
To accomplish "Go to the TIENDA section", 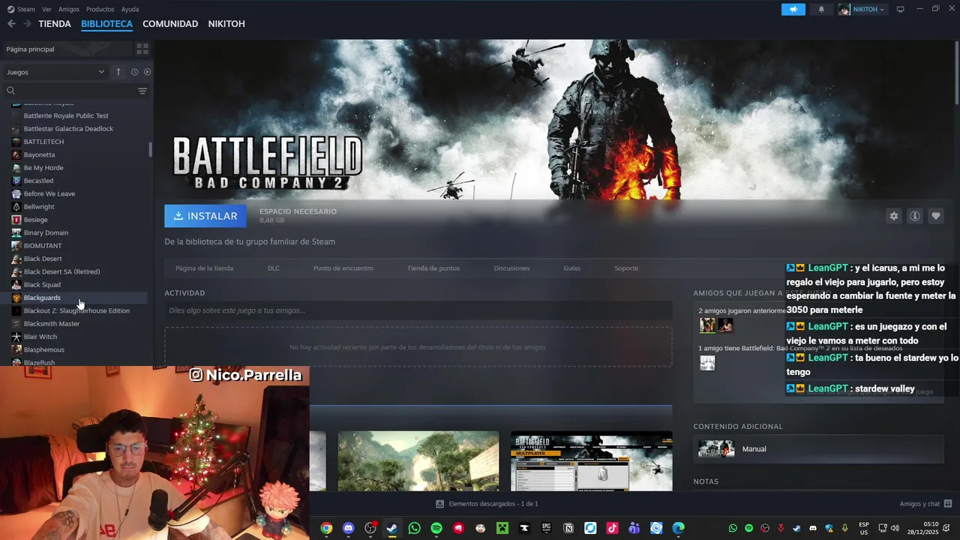I will point(55,24).
